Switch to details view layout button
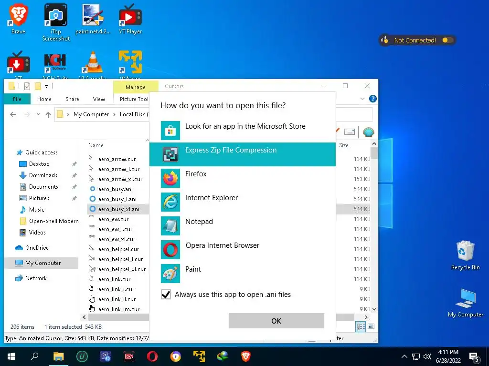Image resolution: width=489 pixels, height=366 pixels. coord(361,326)
